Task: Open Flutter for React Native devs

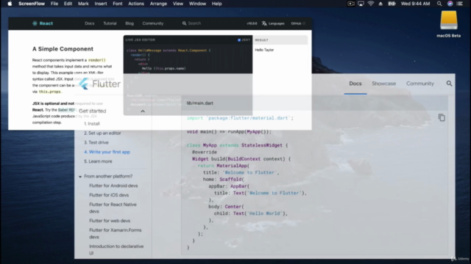Action: click(113, 208)
